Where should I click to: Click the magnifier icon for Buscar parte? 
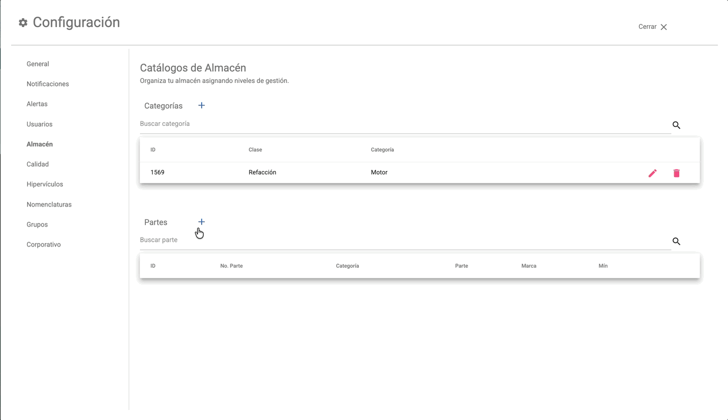pyautogui.click(x=676, y=241)
